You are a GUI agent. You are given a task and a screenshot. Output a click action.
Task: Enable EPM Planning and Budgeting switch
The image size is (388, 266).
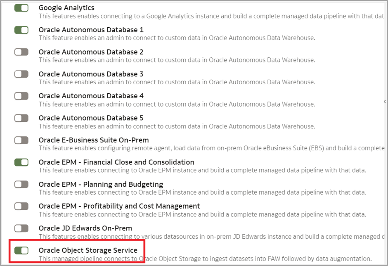(x=21, y=184)
